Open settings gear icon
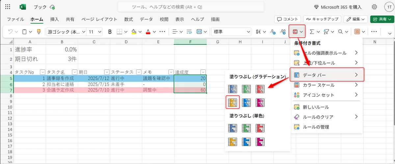Viewport: 395px width, 164px height. click(374, 7)
